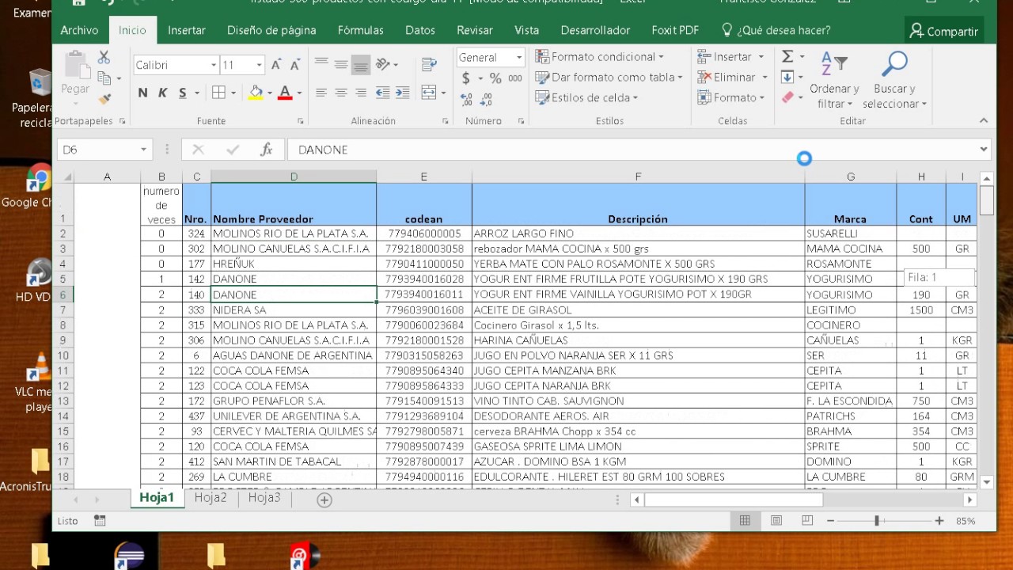Viewport: 1013px width, 570px height.
Task: Click the Eliminar cells button
Action: tap(733, 78)
